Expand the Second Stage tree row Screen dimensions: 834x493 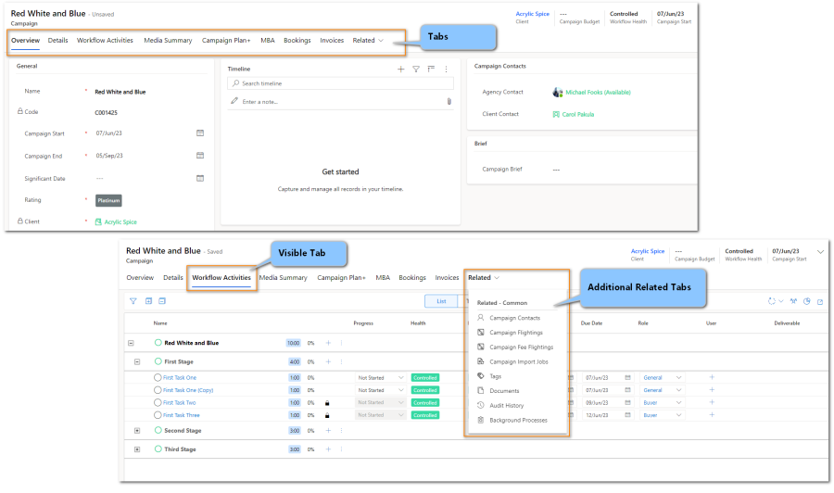click(x=137, y=431)
